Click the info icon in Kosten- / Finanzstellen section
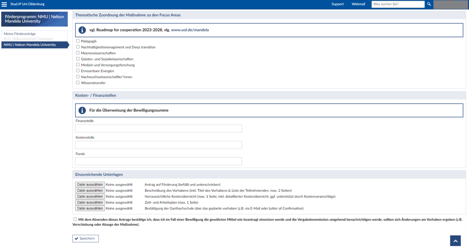Viewport: 469px width, 250px height. coord(82,110)
